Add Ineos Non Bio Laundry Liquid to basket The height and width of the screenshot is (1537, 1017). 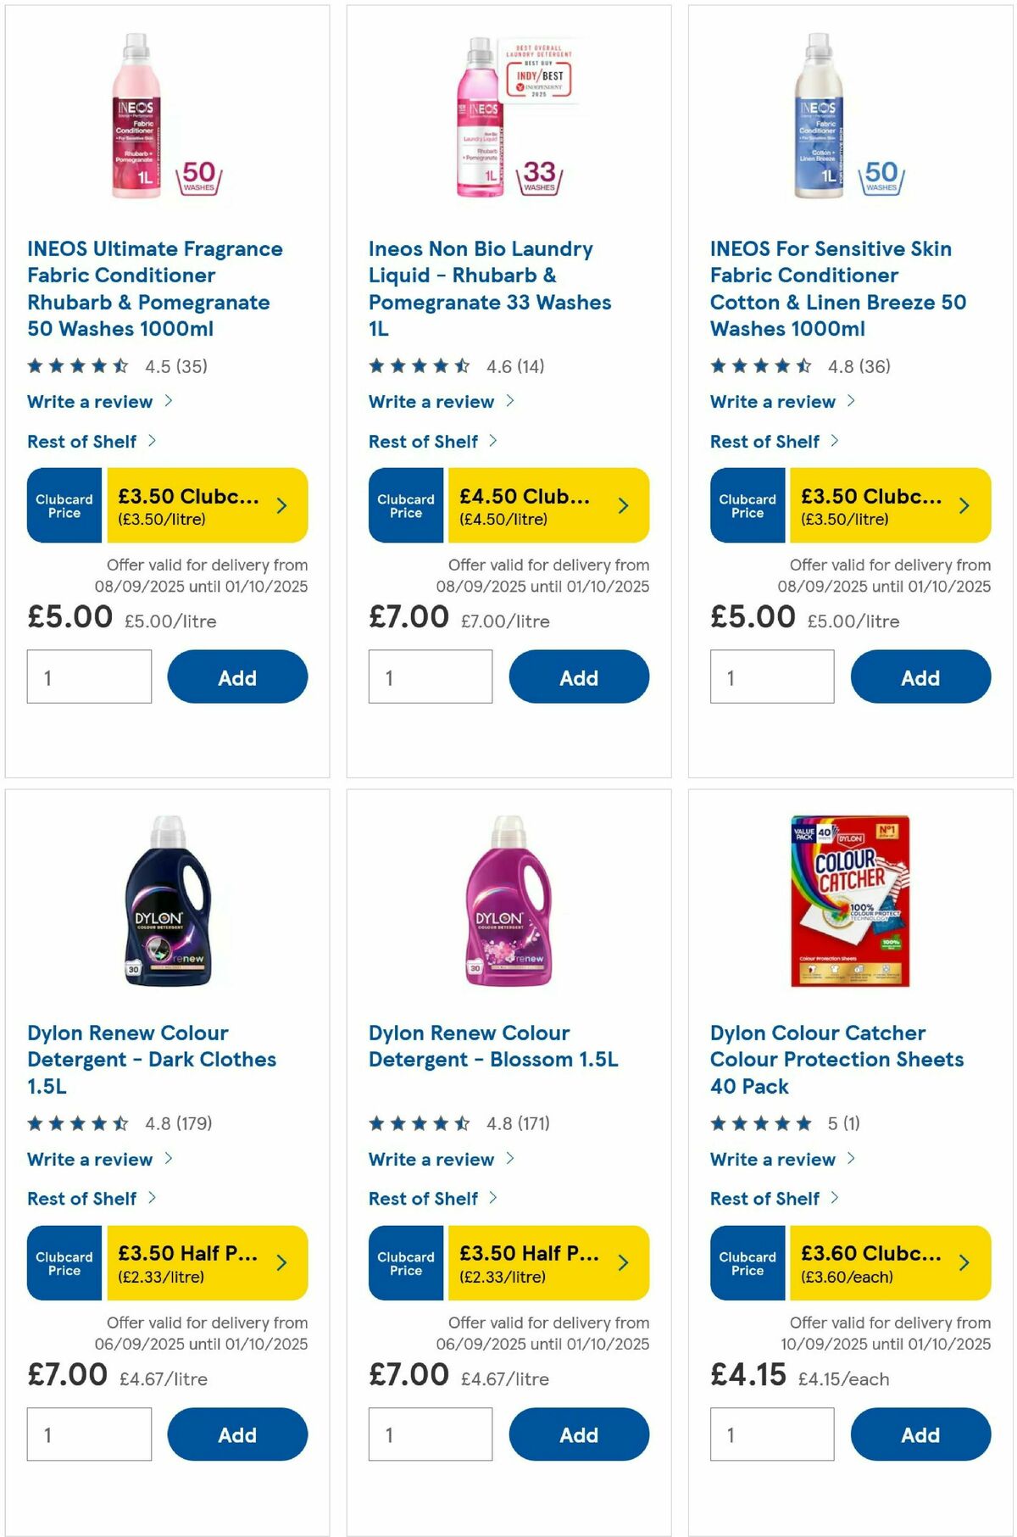(x=579, y=677)
